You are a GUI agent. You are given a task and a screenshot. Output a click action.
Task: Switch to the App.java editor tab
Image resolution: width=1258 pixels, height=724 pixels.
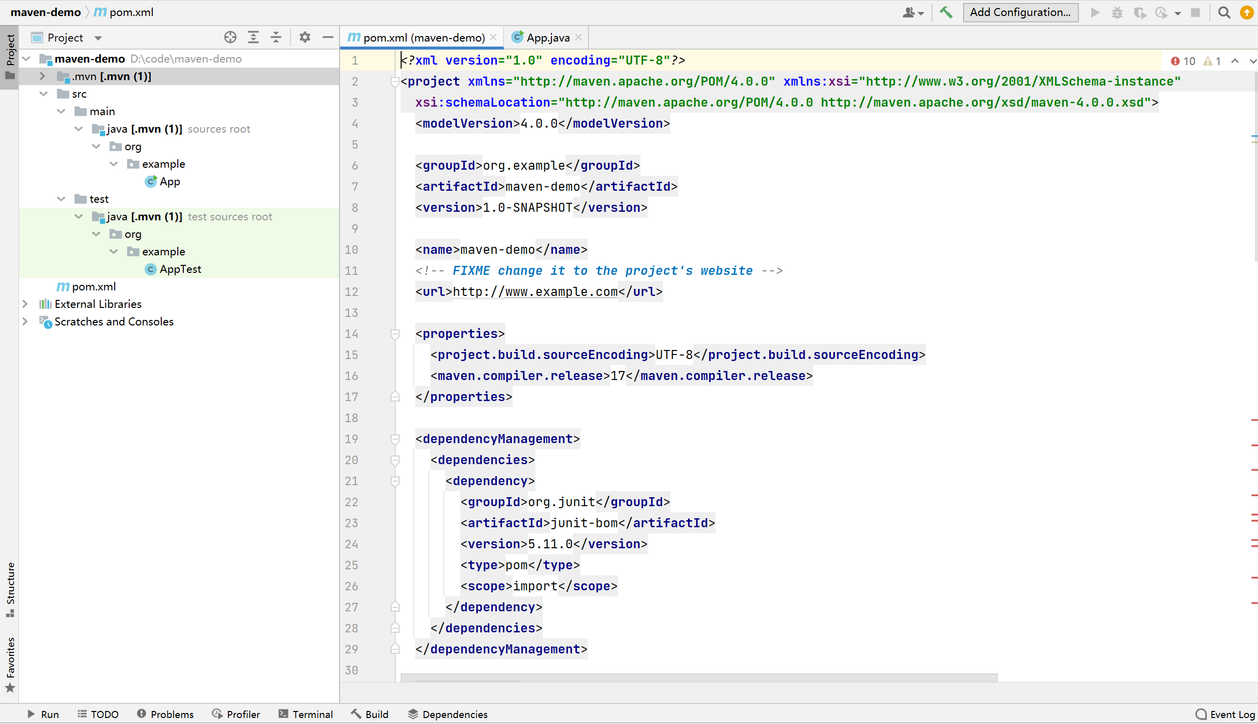(x=547, y=38)
